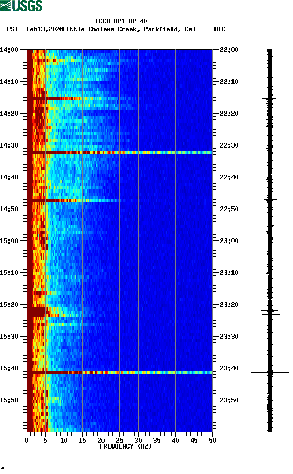The width and height of the screenshot is (293, 474).
Task: Click the 23:40 UTC time label
Action: pos(229,368)
